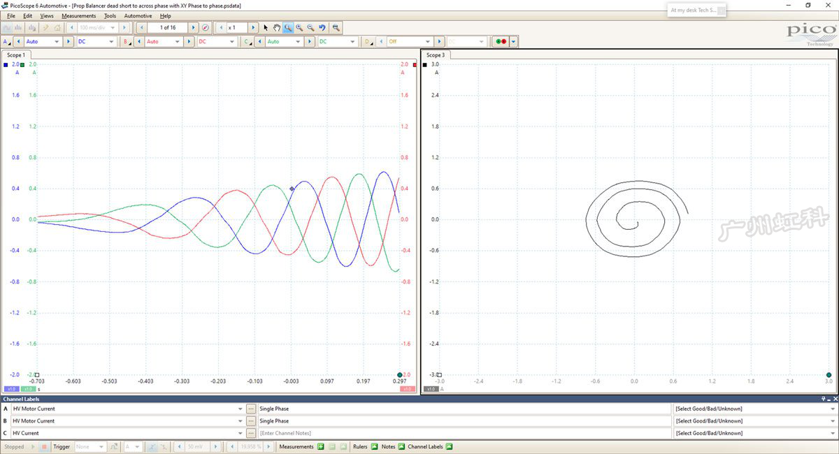Undo the last zoom
This screenshot has height=454, width=839.
pos(322,28)
